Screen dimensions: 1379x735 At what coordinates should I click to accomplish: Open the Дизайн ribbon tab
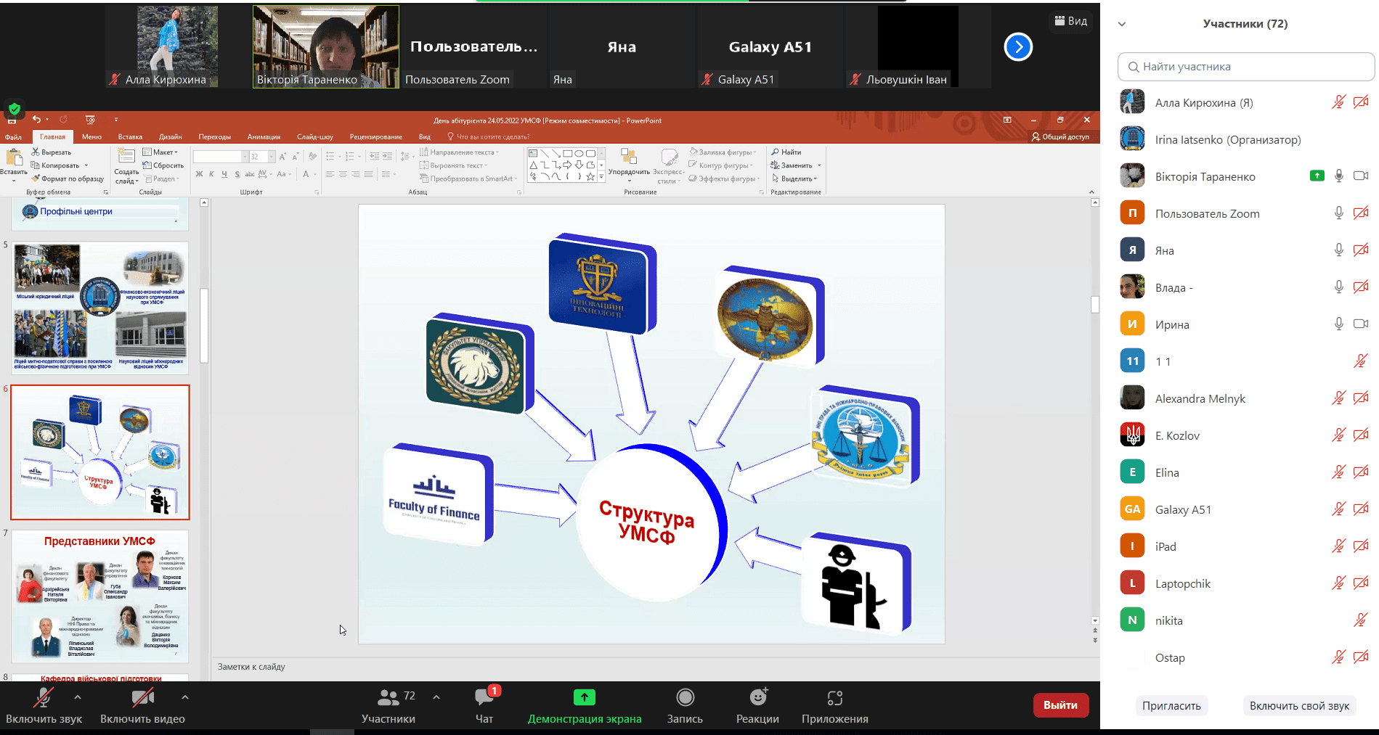[x=171, y=137]
